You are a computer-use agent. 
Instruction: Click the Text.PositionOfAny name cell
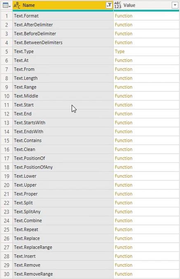click(63, 167)
